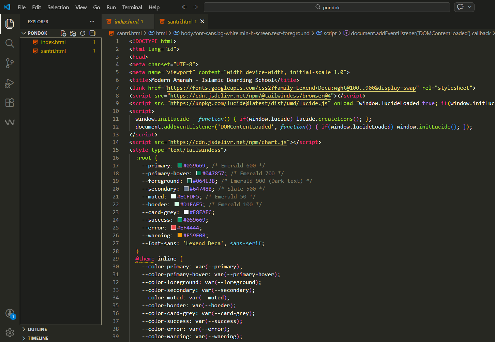495x342 pixels.
Task: Switch to the index.html editor tab
Action: pos(126,21)
